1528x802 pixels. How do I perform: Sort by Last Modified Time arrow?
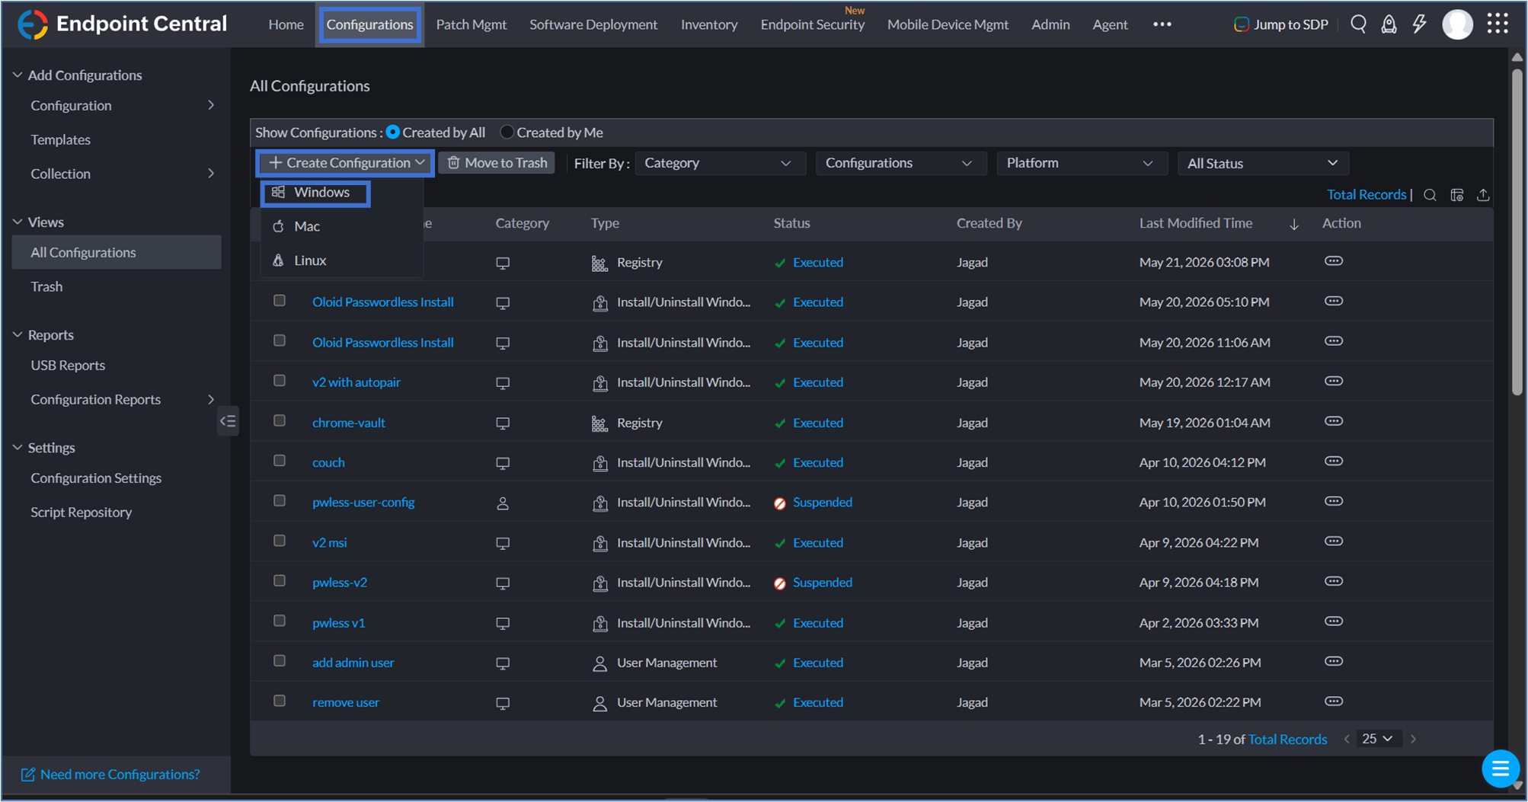click(1294, 224)
